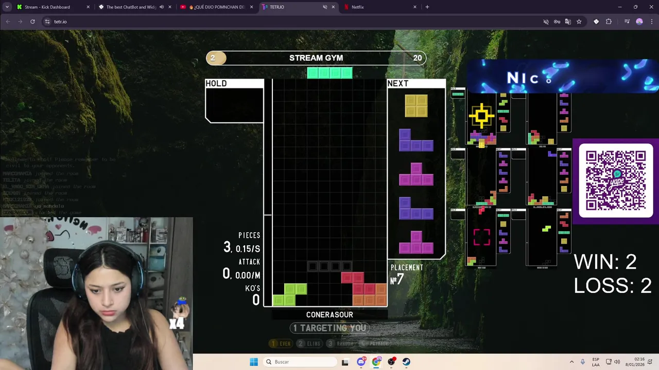Open Task View on the taskbar
The image size is (659, 370).
click(x=345, y=362)
